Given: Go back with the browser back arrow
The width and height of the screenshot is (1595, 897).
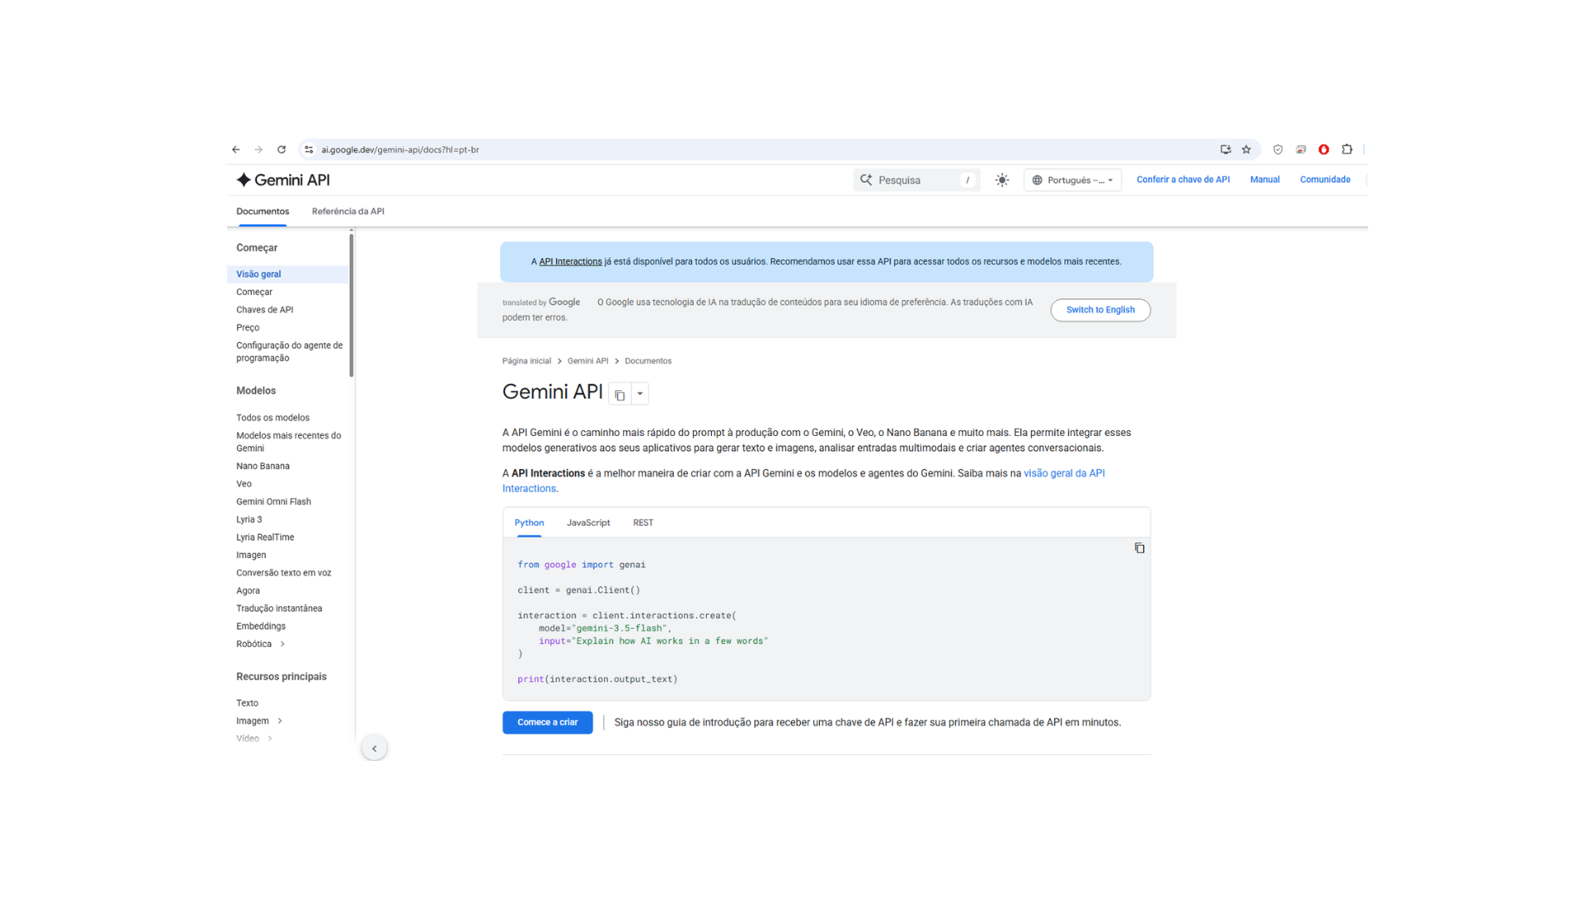Looking at the screenshot, I should pos(236,149).
